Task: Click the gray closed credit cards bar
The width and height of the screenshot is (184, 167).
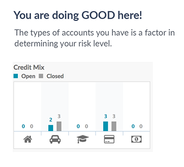Action: tap(114, 127)
